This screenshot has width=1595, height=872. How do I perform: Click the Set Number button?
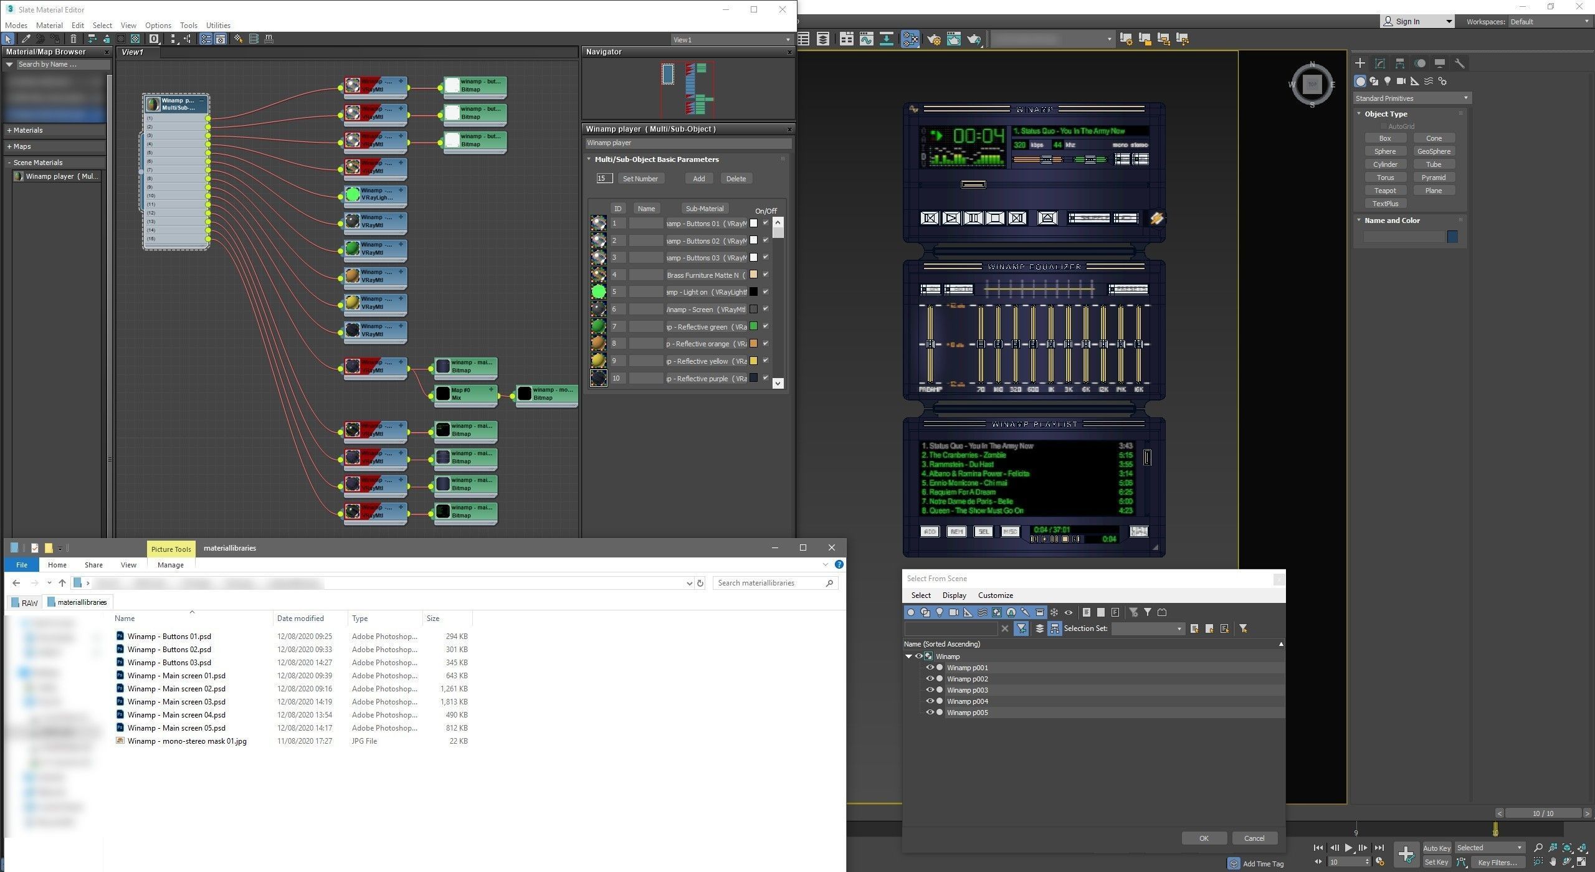[640, 179]
